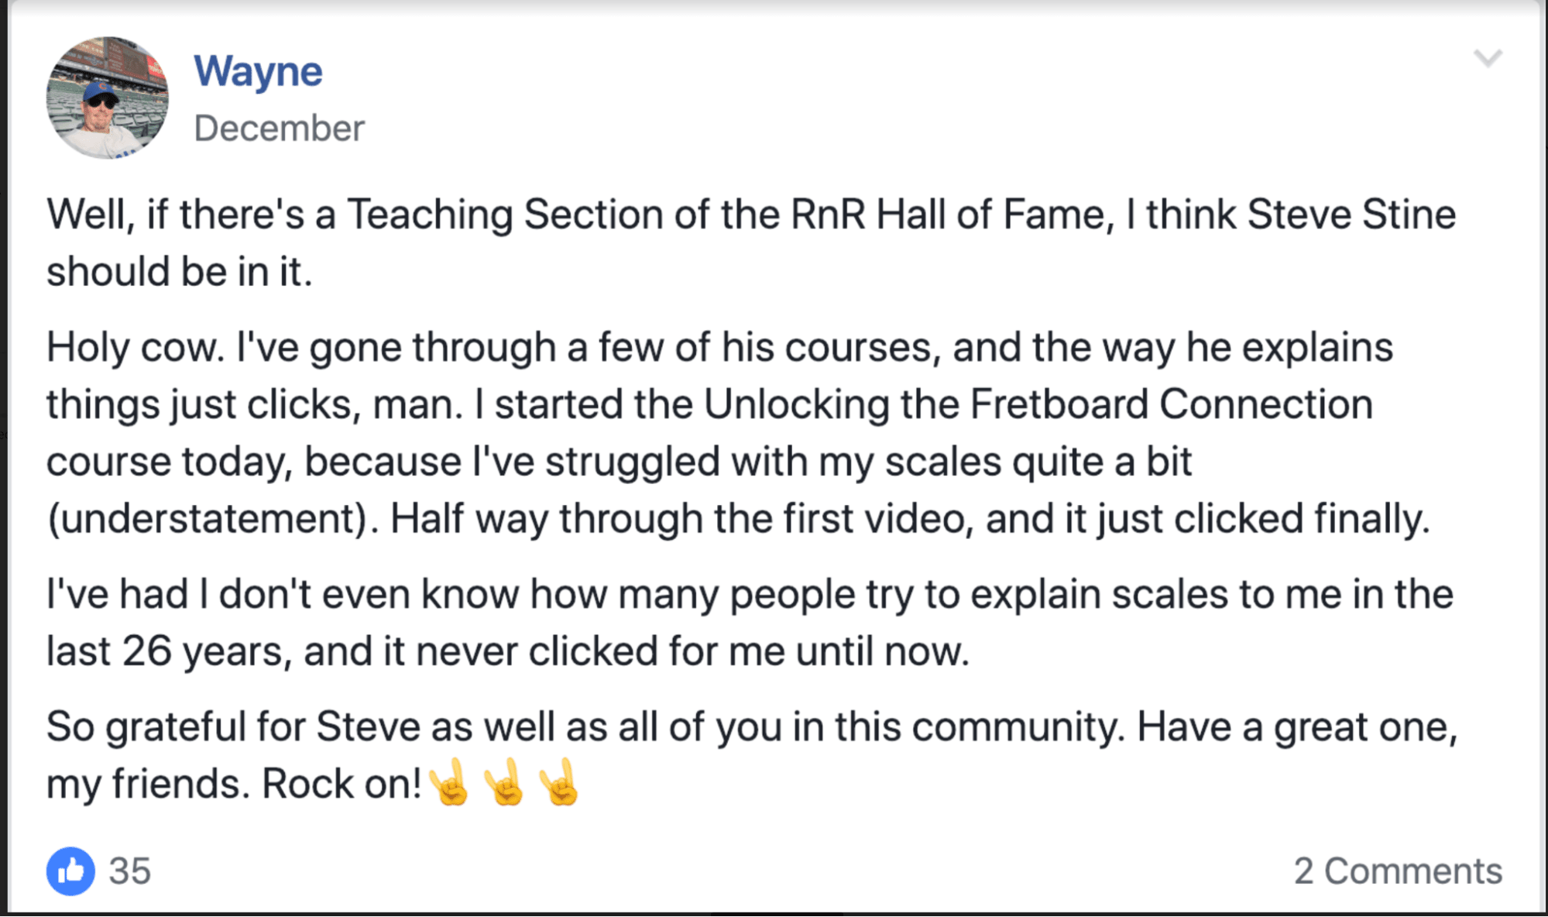The image size is (1548, 917).
Task: Click the first rock-on hand emoji
Action: pos(449,782)
